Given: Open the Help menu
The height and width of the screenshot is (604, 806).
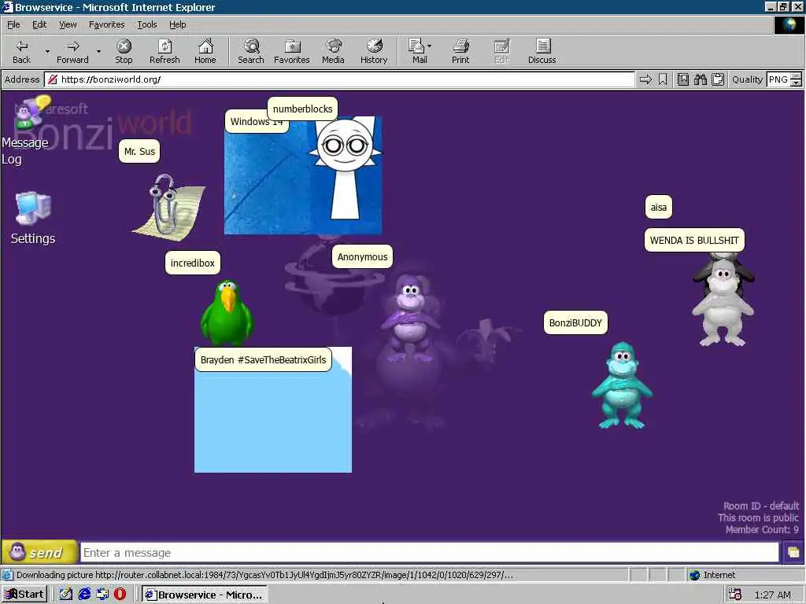Looking at the screenshot, I should tap(177, 24).
